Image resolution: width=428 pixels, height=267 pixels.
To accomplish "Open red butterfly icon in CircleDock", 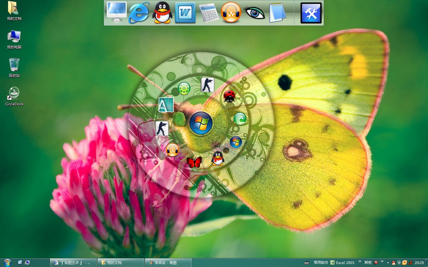I will (194, 162).
